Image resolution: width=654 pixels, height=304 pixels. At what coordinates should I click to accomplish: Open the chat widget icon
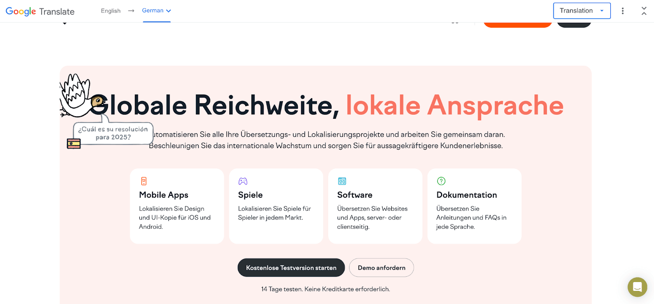[x=637, y=287]
